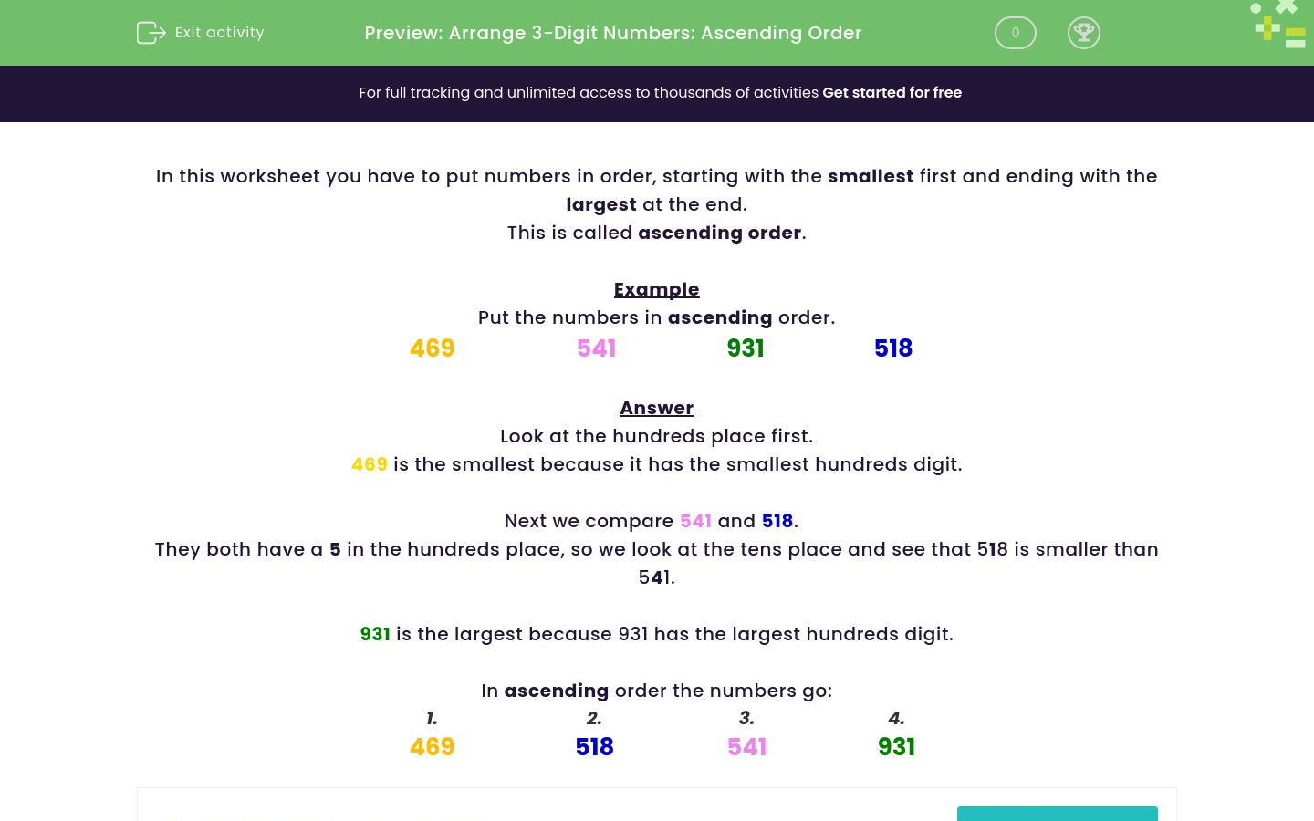Image resolution: width=1314 pixels, height=821 pixels.
Task: Click the green number 931 in the example
Action: (746, 348)
